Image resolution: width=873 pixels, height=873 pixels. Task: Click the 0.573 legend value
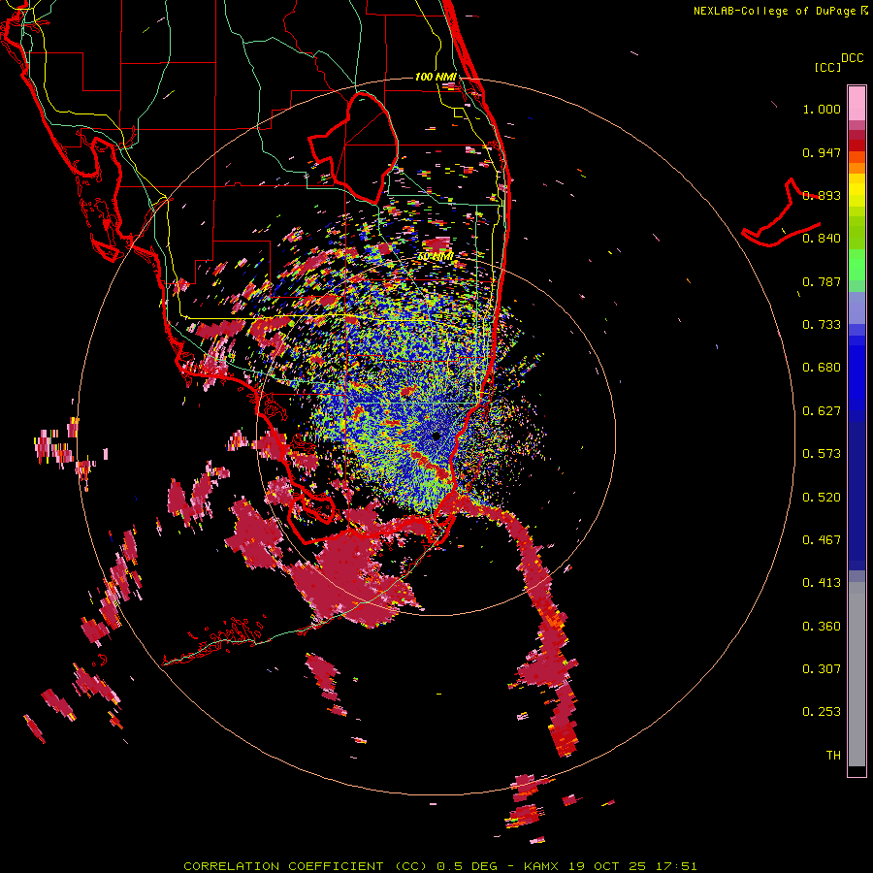coord(822,454)
